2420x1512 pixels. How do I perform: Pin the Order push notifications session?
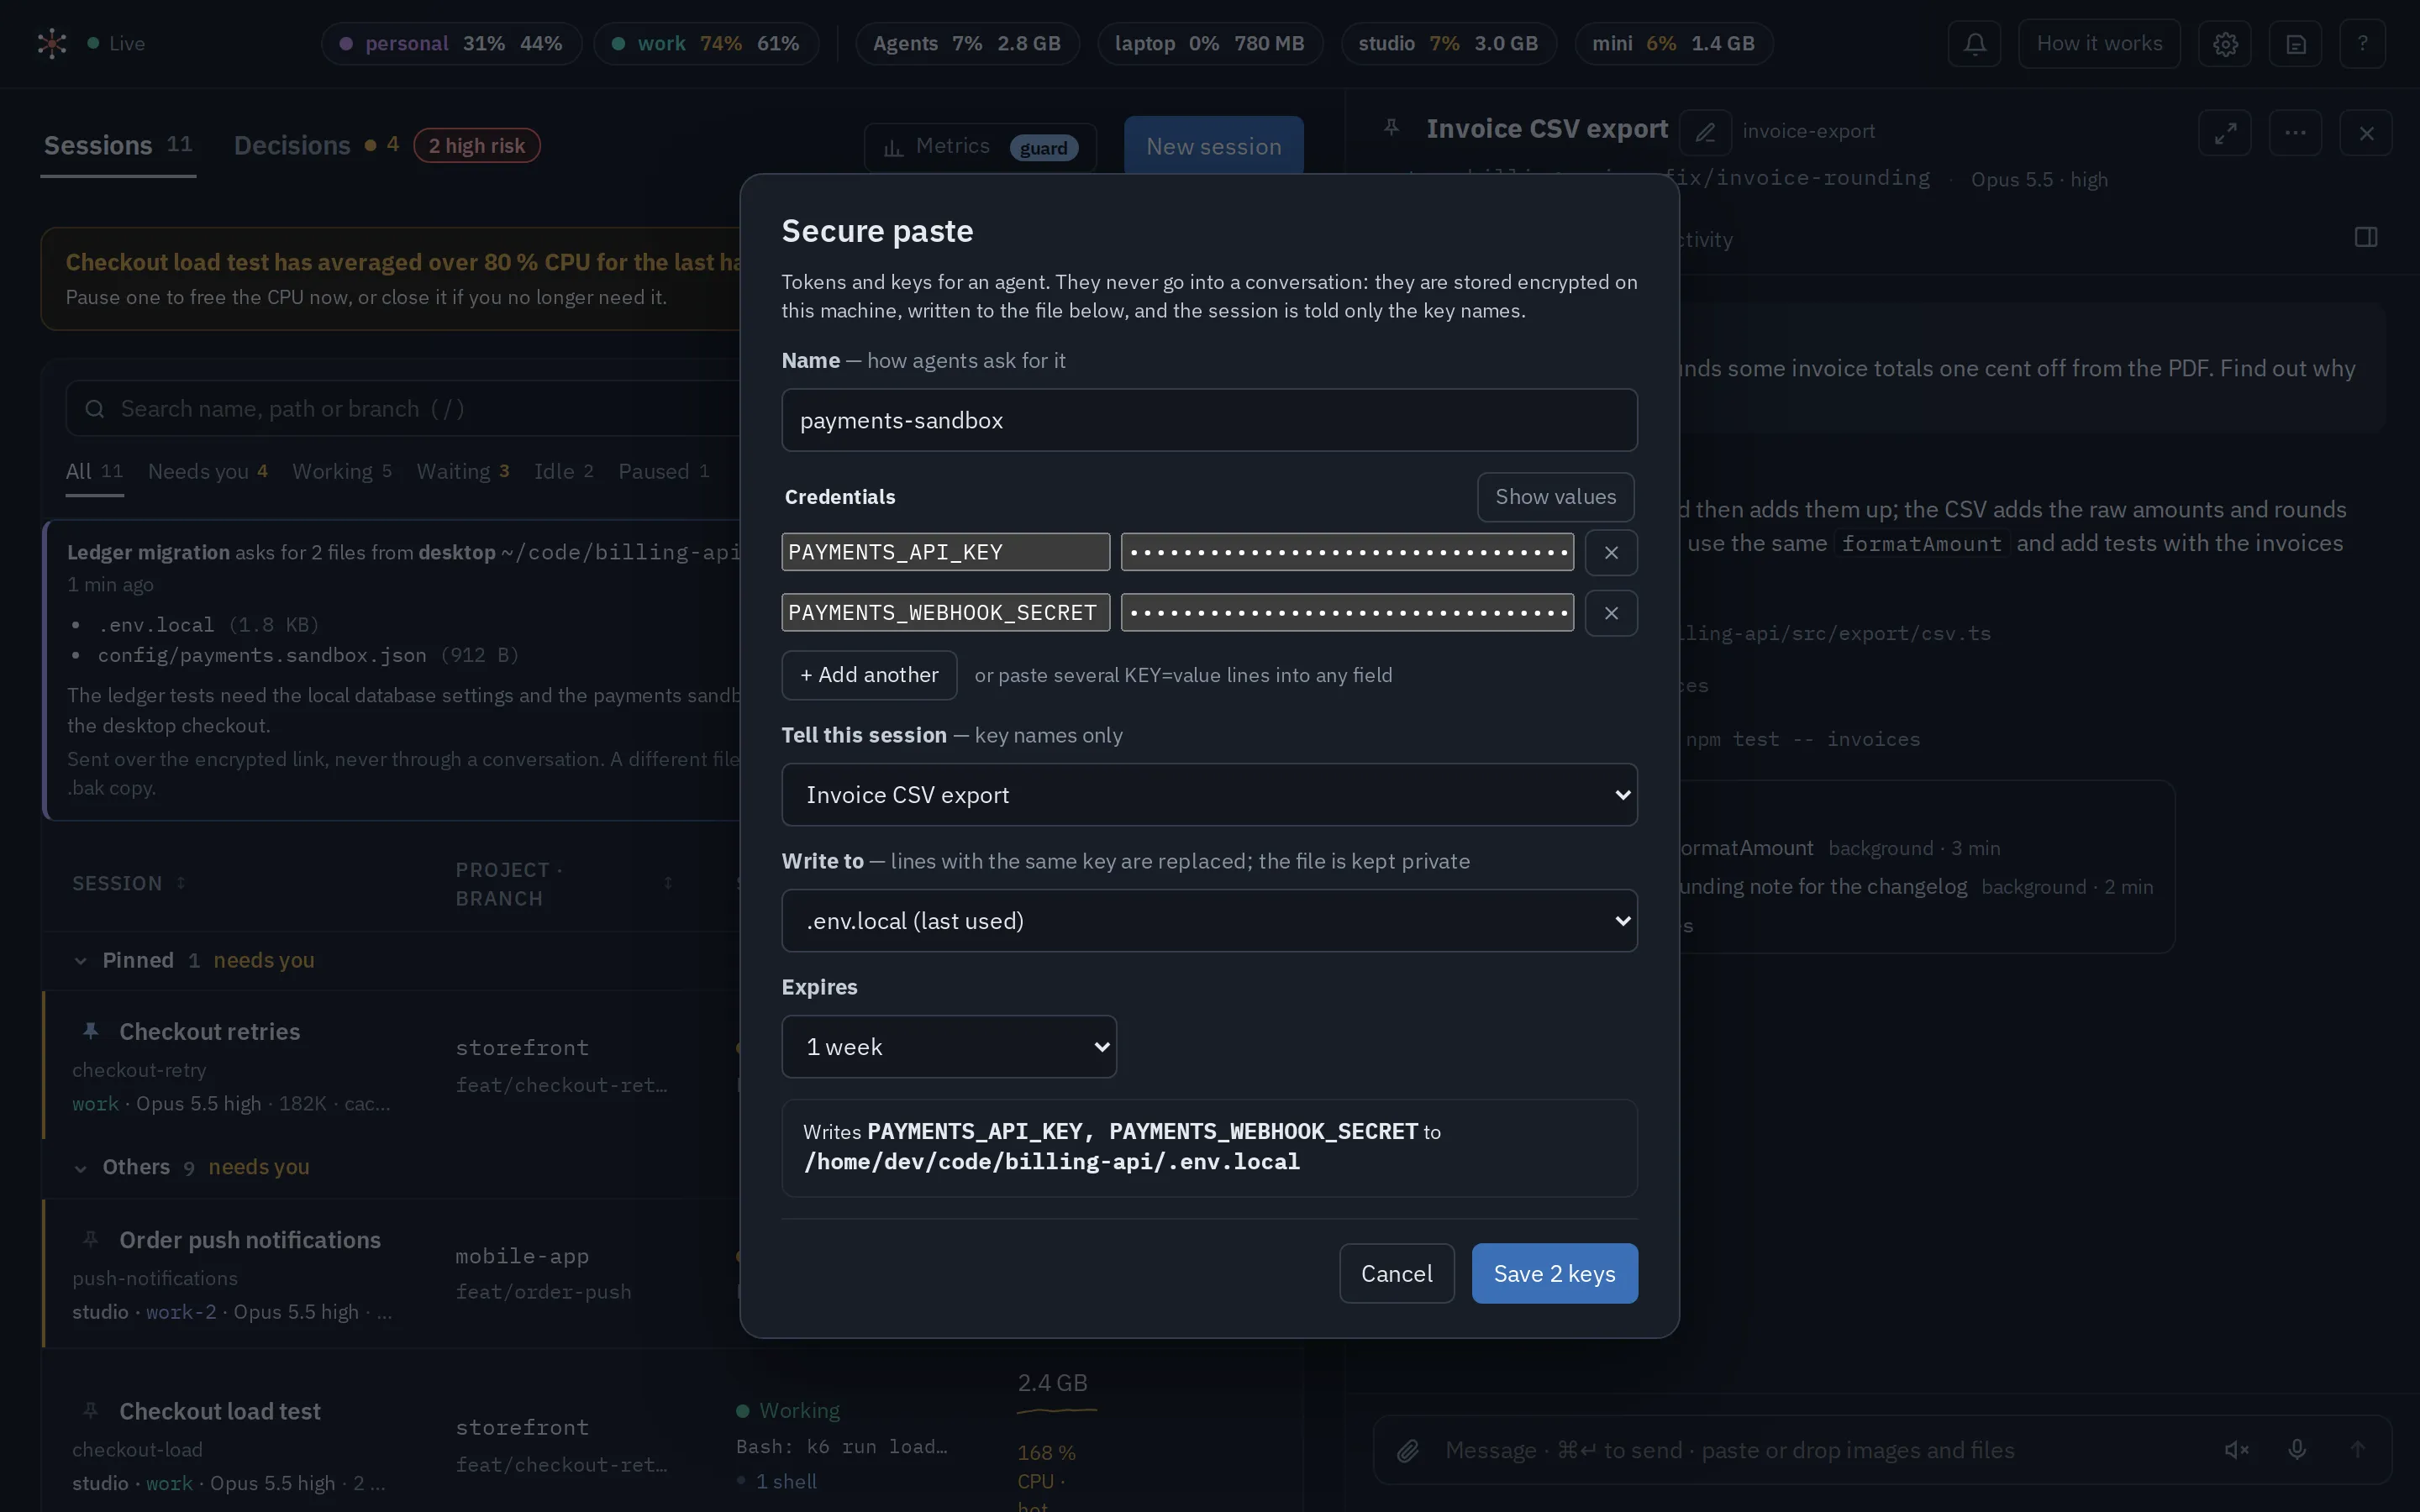(90, 1239)
